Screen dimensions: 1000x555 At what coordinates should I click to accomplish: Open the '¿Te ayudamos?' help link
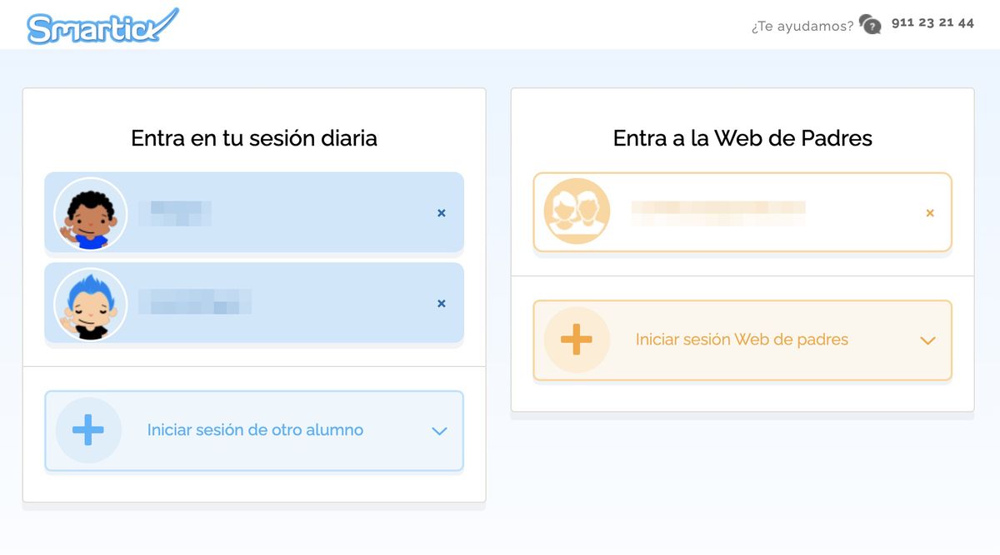[802, 25]
